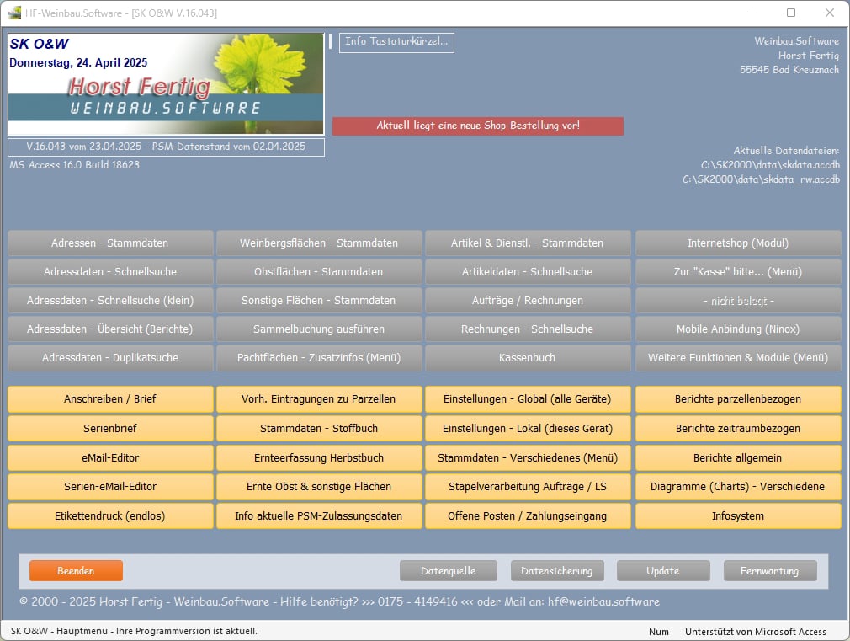Viewport: 850px width, 641px height.
Task: Open Internetshop (Modul)
Action: (x=737, y=243)
